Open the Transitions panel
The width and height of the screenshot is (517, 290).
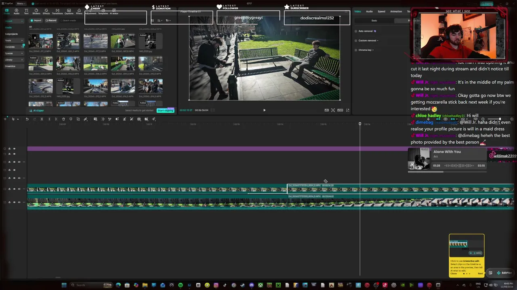pos(57,11)
